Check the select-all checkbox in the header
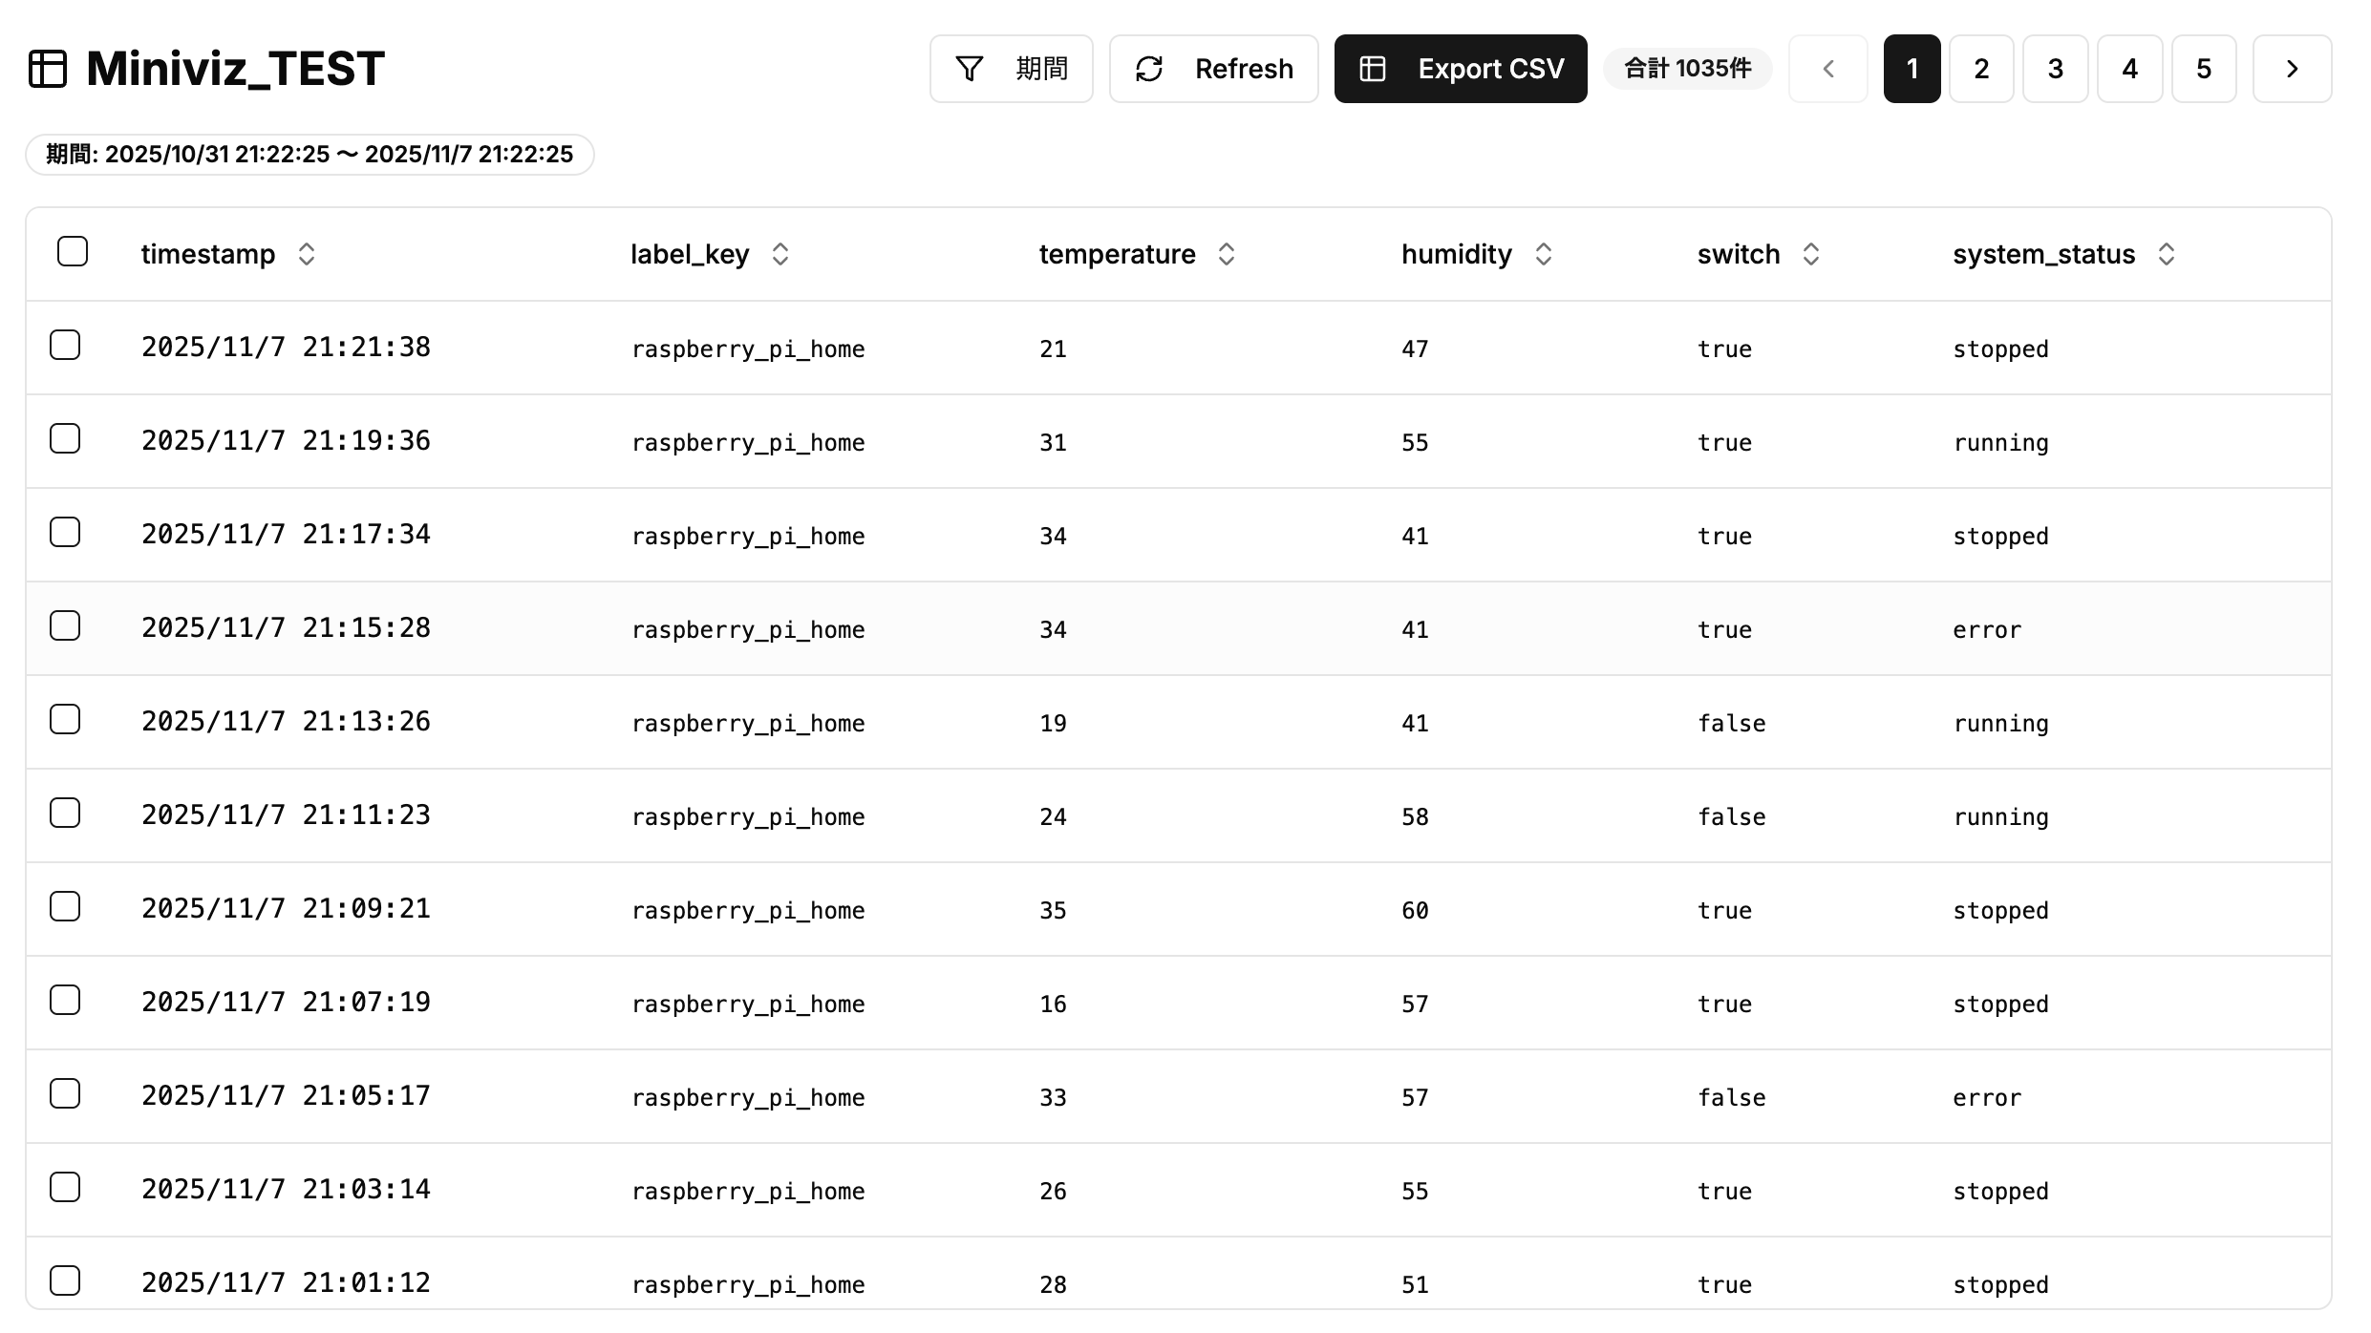2371x1333 pixels. pyautogui.click(x=73, y=251)
